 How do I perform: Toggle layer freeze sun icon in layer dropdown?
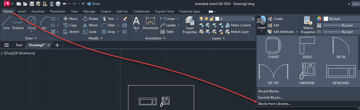207,19
